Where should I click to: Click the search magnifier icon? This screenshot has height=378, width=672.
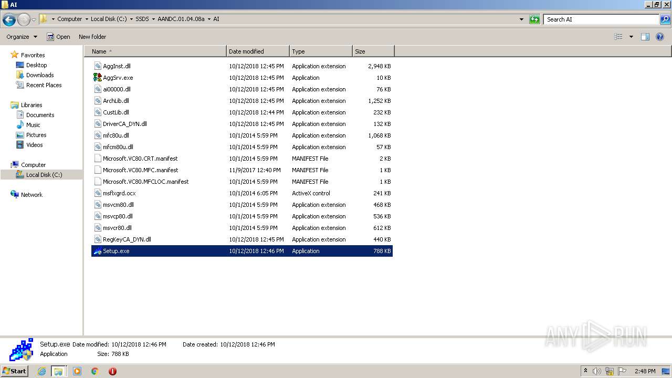[x=665, y=19]
